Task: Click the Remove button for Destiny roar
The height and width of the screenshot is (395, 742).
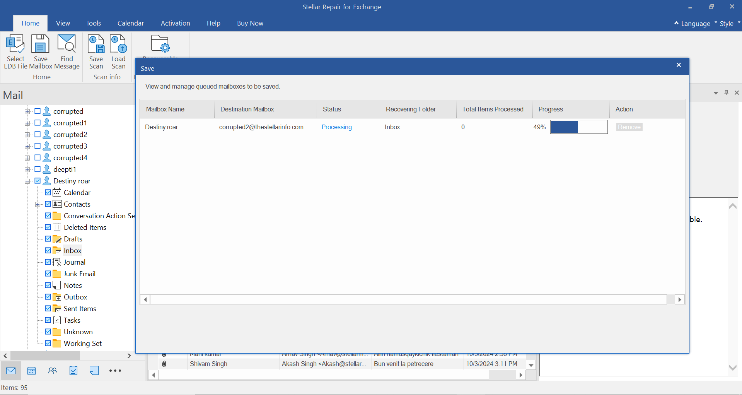Action: coord(629,127)
